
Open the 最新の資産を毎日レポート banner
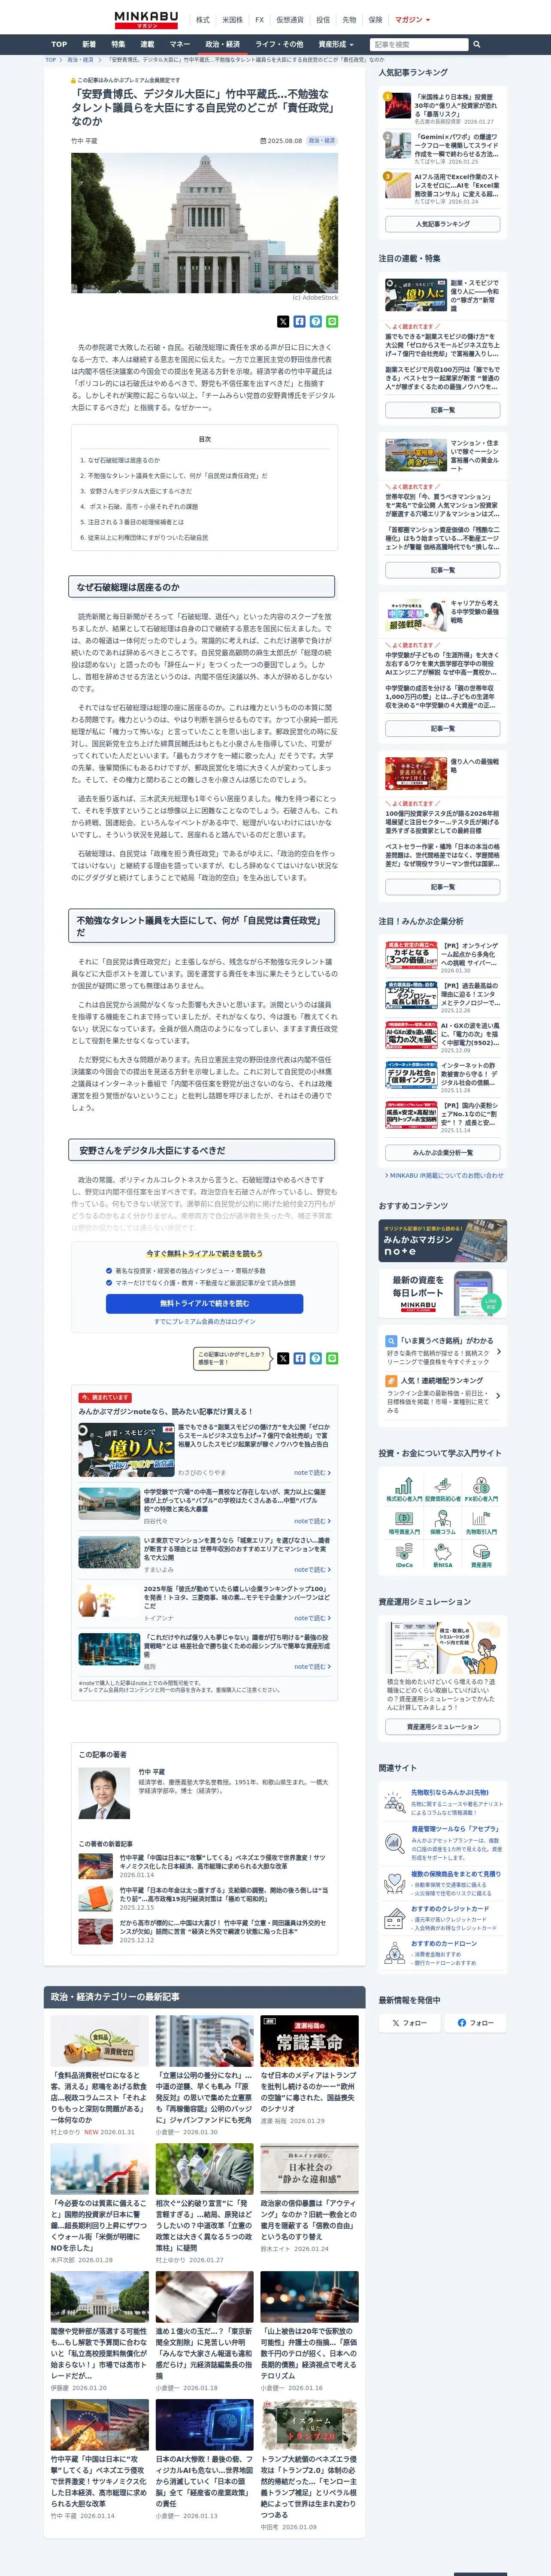pyautogui.click(x=442, y=1293)
